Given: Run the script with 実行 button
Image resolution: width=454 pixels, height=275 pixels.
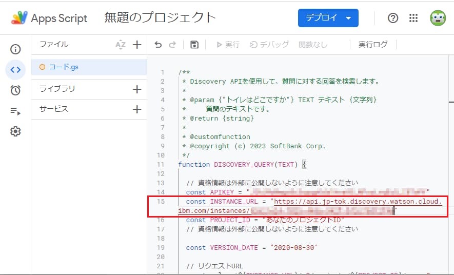Looking at the screenshot, I should [x=228, y=45].
